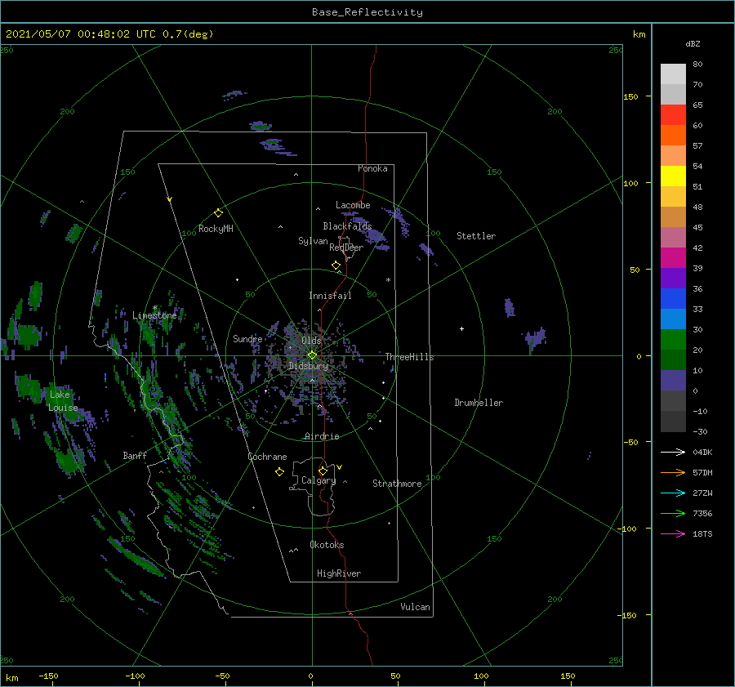
Task: Click the Drumheller town label
Action: coord(479,403)
